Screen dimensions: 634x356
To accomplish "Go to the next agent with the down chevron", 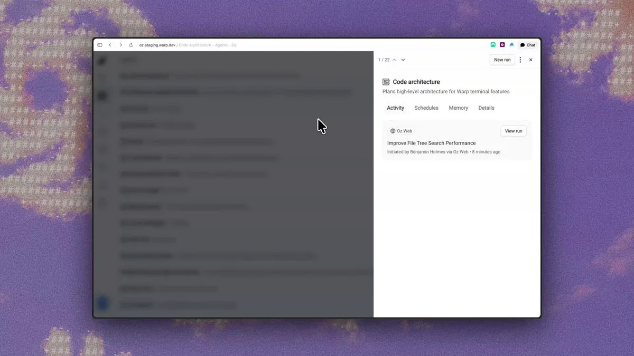I will [403, 60].
